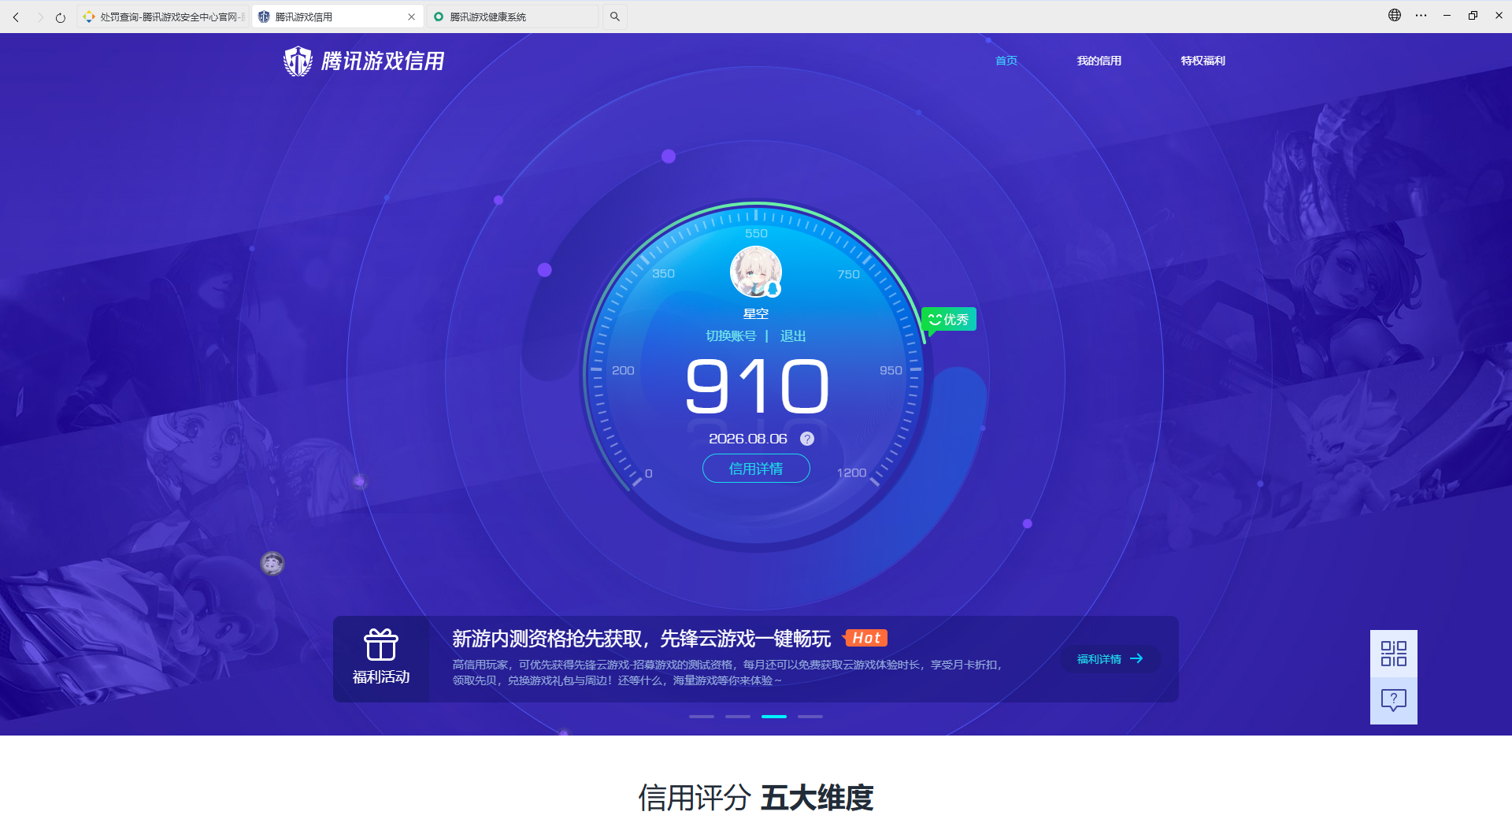Open the banner title 新游内测资格抢先获取

(x=642, y=639)
